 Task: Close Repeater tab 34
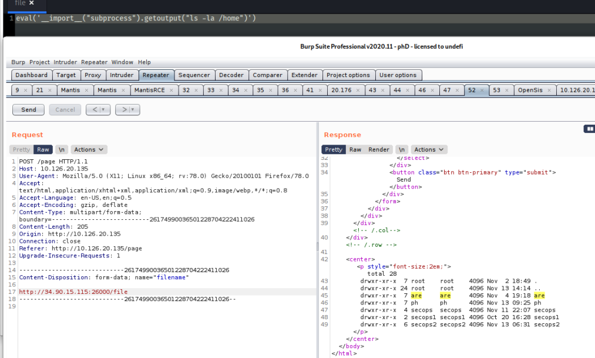click(x=246, y=91)
